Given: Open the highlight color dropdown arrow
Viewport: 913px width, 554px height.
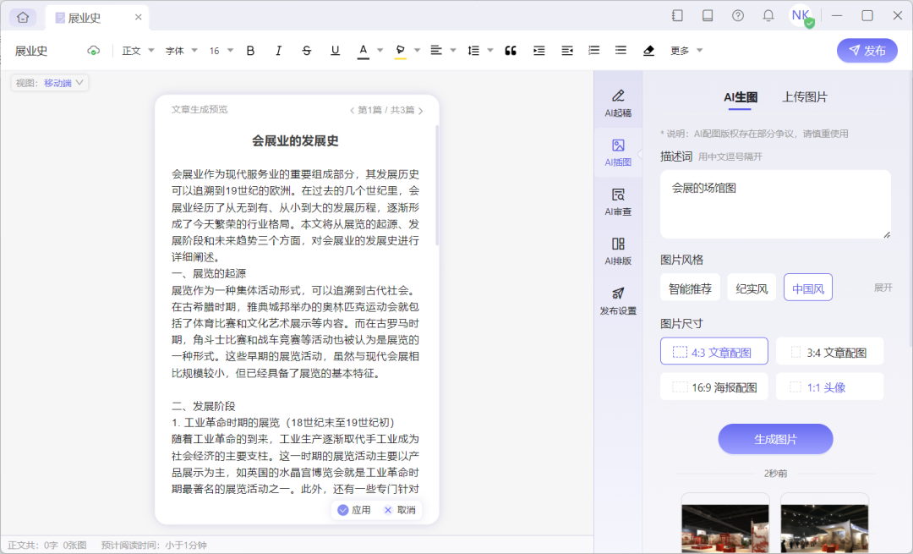Looking at the screenshot, I should click(417, 51).
